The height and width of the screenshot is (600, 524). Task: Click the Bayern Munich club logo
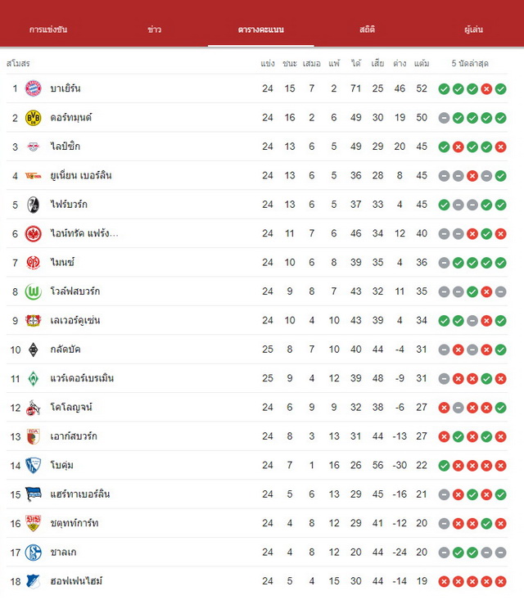click(x=34, y=88)
